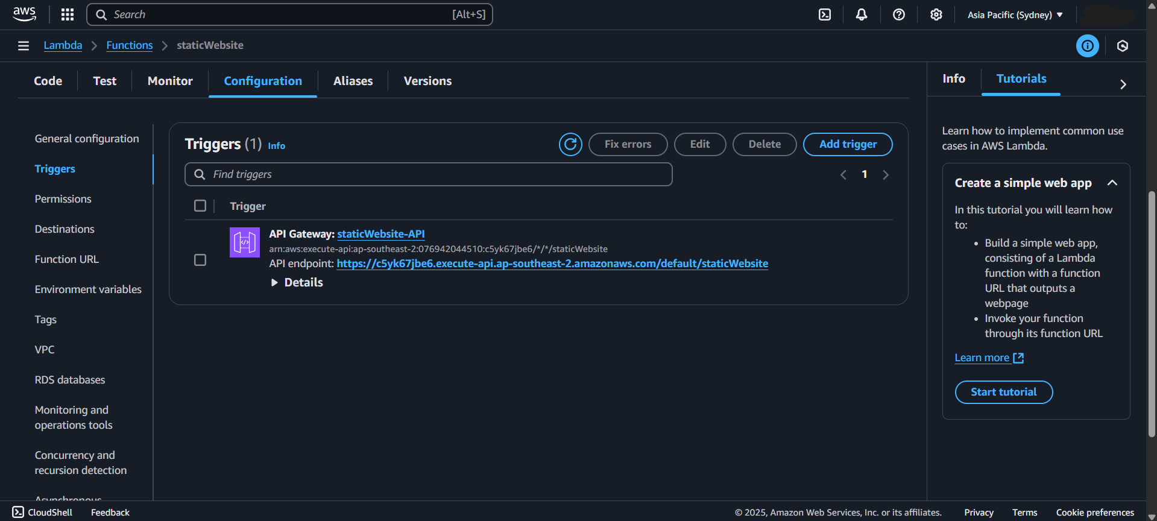The image size is (1157, 521).
Task: Click the Delete trigger button
Action: click(x=765, y=144)
